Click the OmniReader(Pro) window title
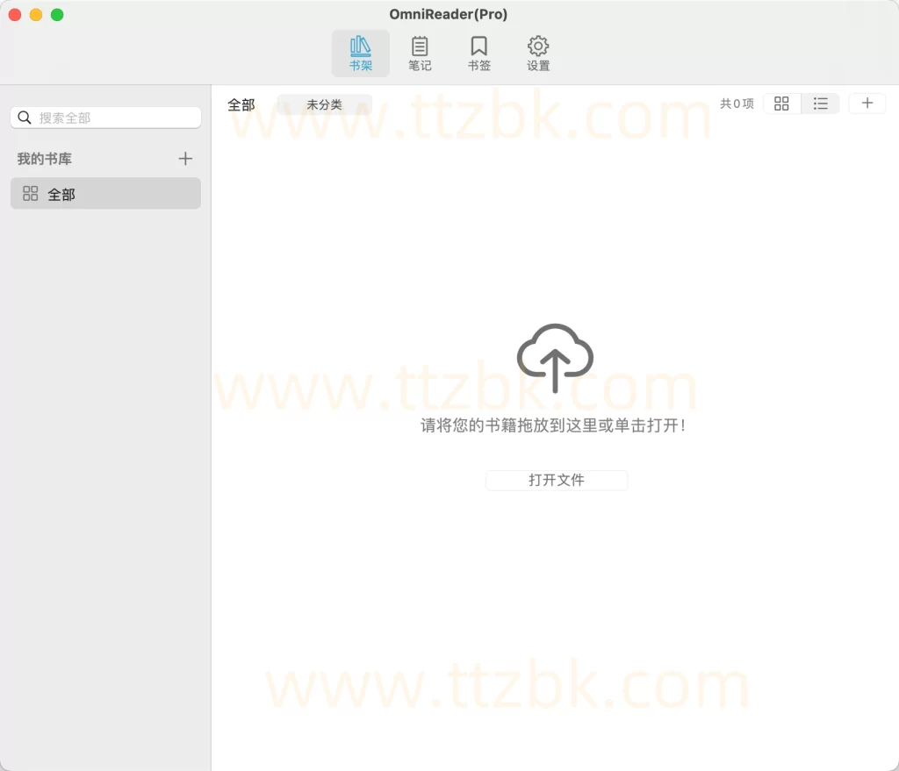899x771 pixels. click(449, 14)
